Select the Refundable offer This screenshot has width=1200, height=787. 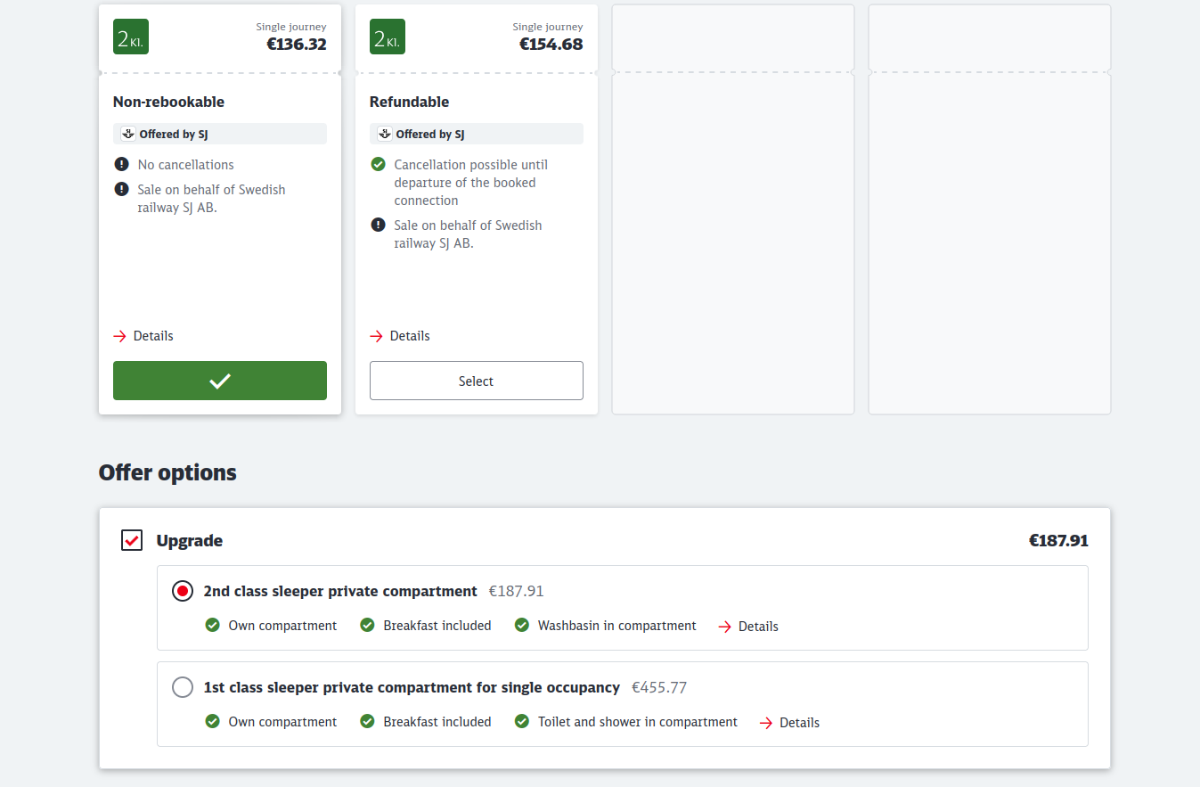(477, 381)
